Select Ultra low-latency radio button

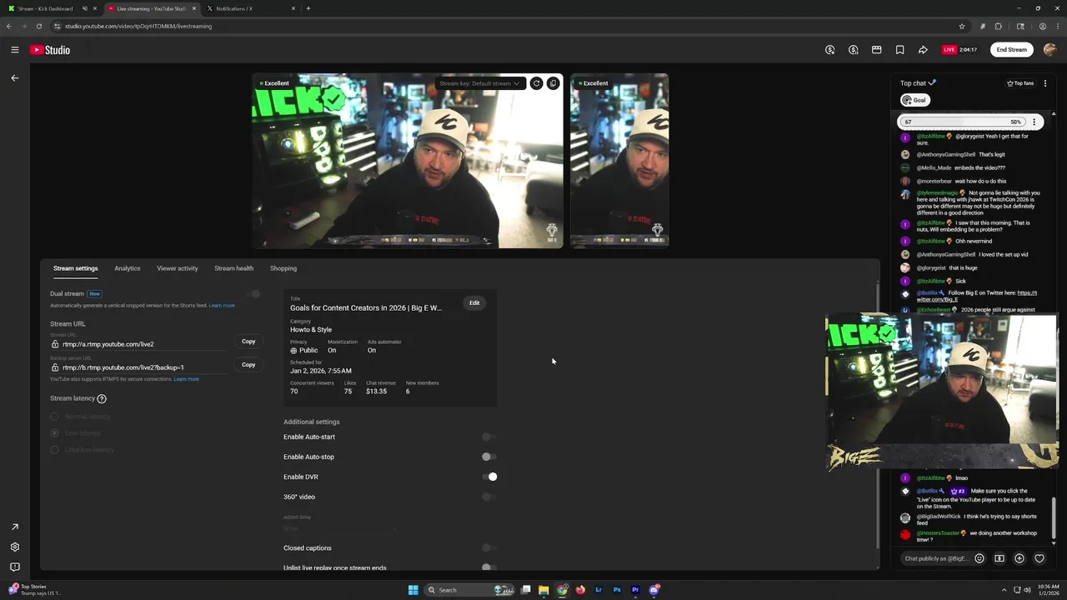tap(55, 450)
